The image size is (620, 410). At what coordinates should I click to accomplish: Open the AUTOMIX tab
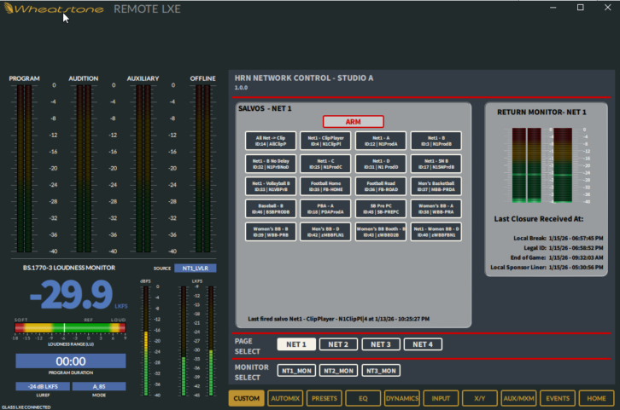pos(285,398)
